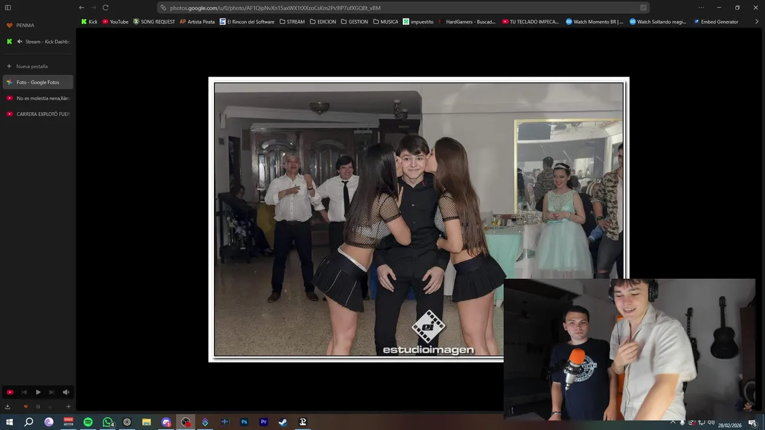
Task: Skip to previous track in sidebar player
Action: pos(24,392)
